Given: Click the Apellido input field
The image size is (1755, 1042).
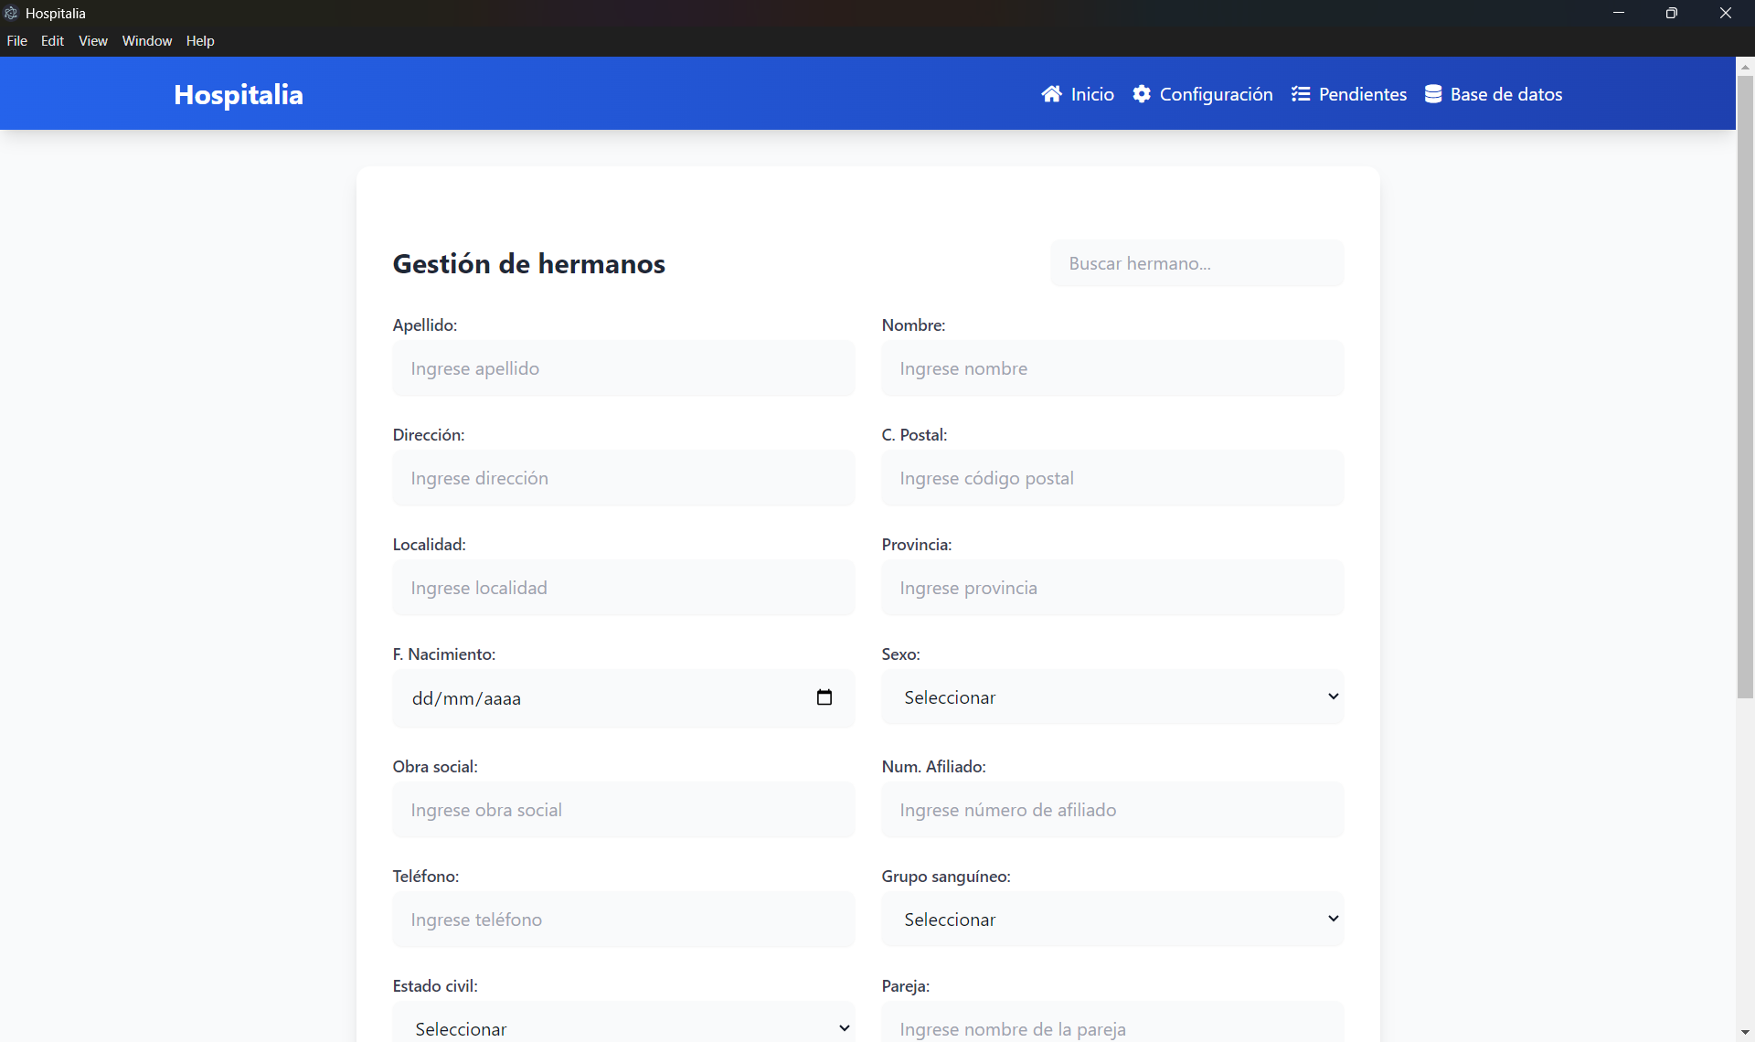Looking at the screenshot, I should click(623, 368).
